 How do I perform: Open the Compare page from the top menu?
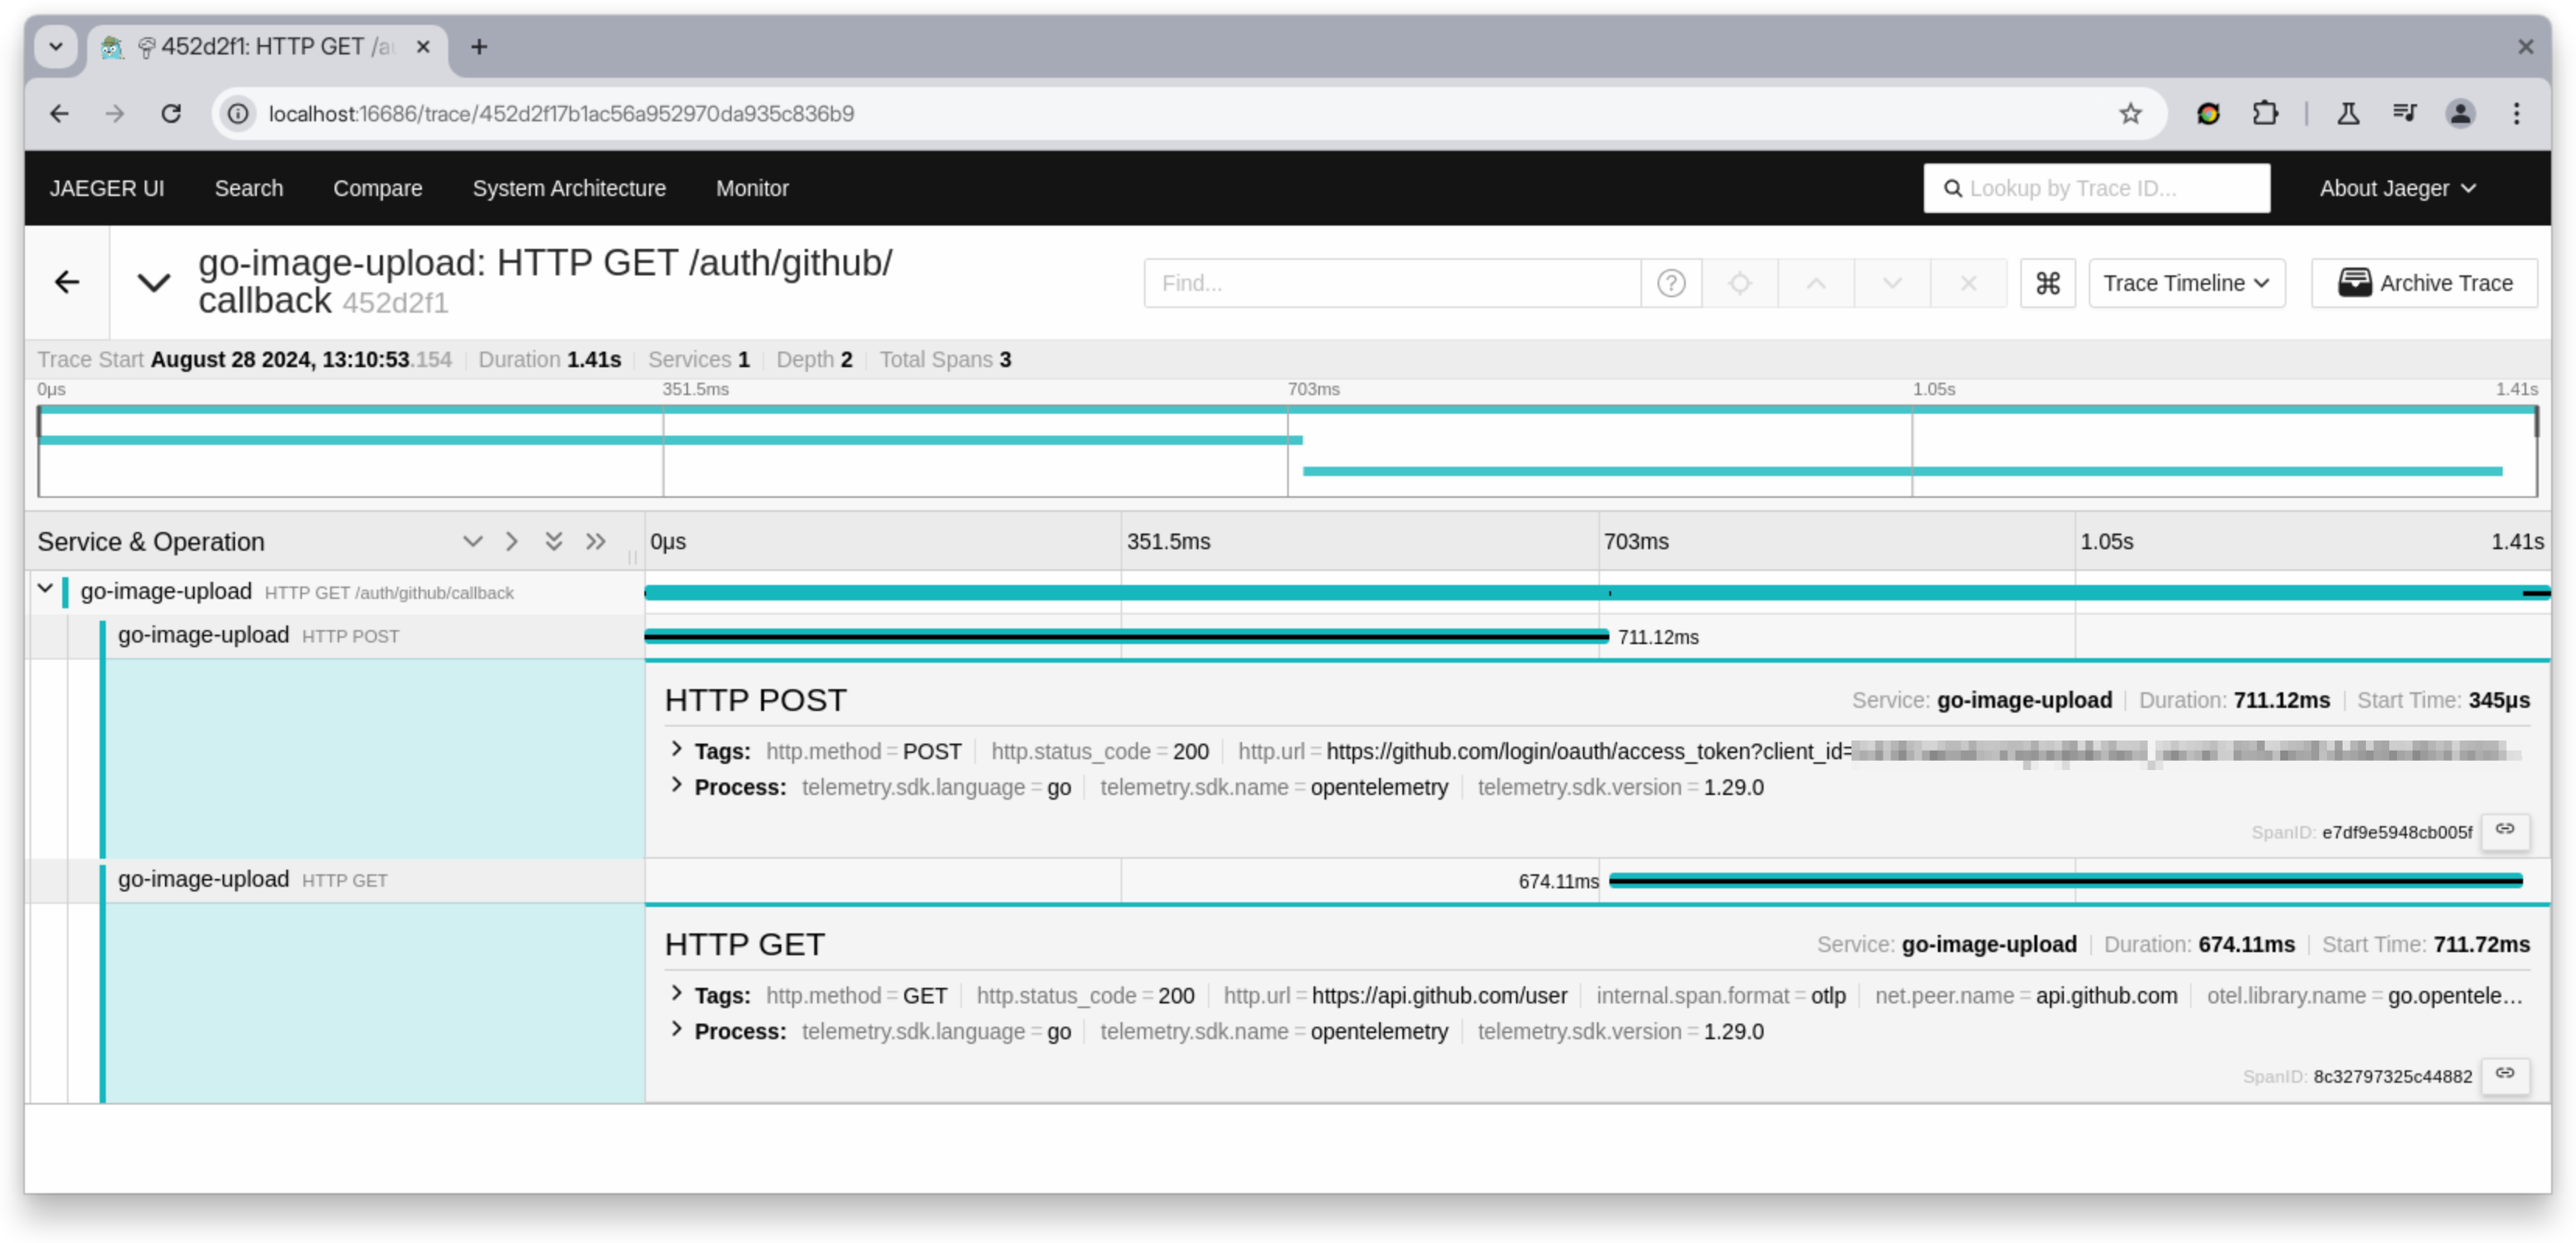pyautogui.click(x=377, y=187)
